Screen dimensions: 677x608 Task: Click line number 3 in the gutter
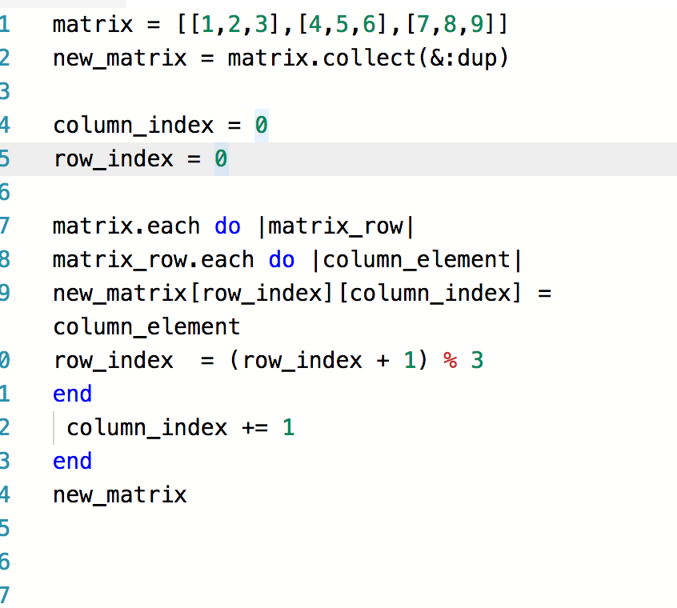coord(5,92)
